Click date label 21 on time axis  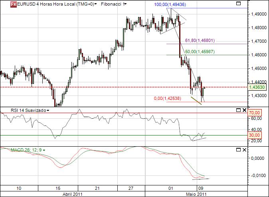point(97,189)
